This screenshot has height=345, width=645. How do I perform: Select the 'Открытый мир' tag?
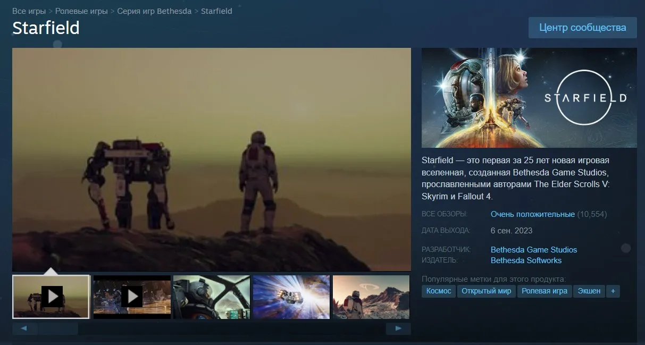(x=486, y=291)
